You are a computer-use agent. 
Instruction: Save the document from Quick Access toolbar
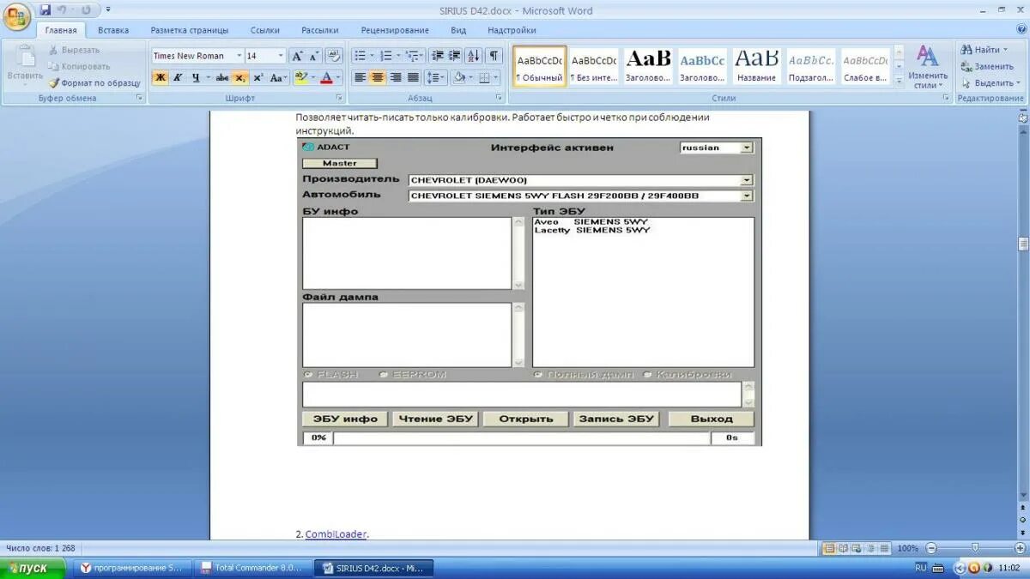pyautogui.click(x=45, y=10)
